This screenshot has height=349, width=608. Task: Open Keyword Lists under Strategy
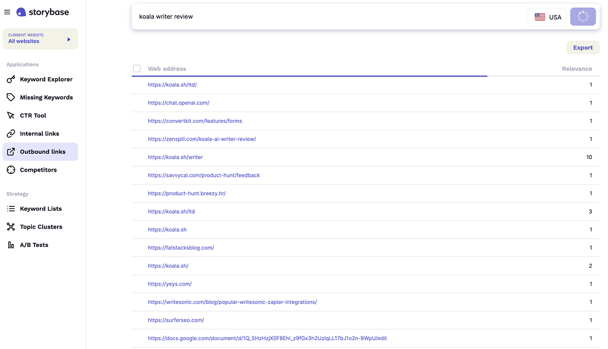click(x=40, y=208)
